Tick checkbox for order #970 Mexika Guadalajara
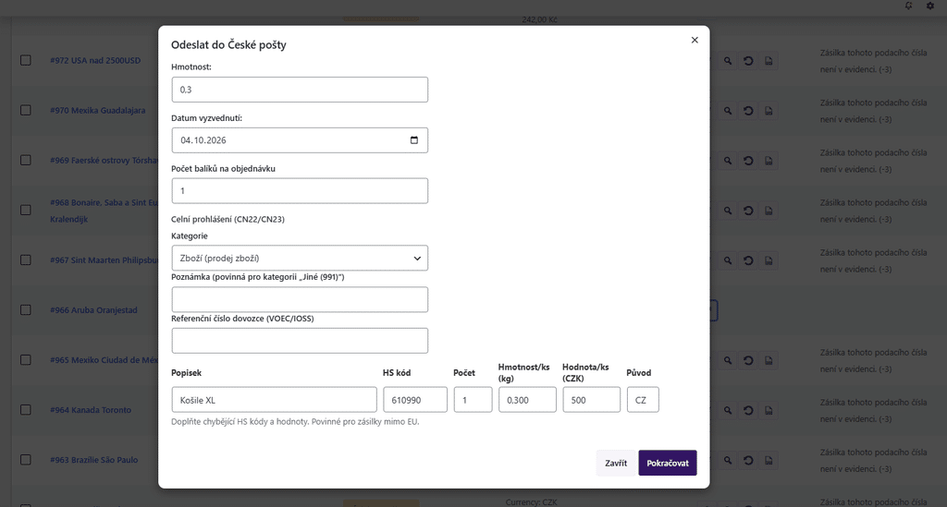This screenshot has width=947, height=507. click(25, 110)
